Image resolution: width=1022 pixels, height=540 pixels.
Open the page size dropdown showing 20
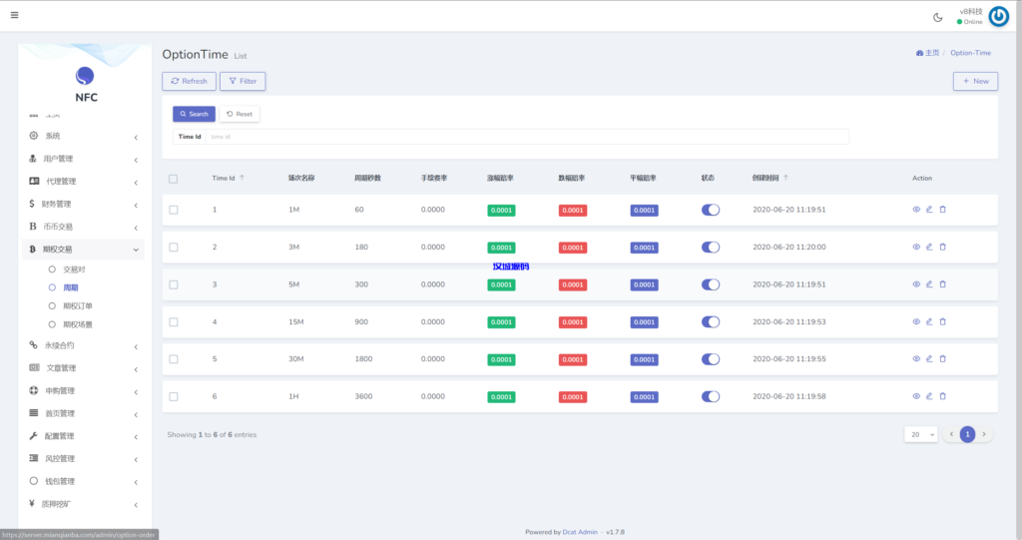tap(920, 434)
